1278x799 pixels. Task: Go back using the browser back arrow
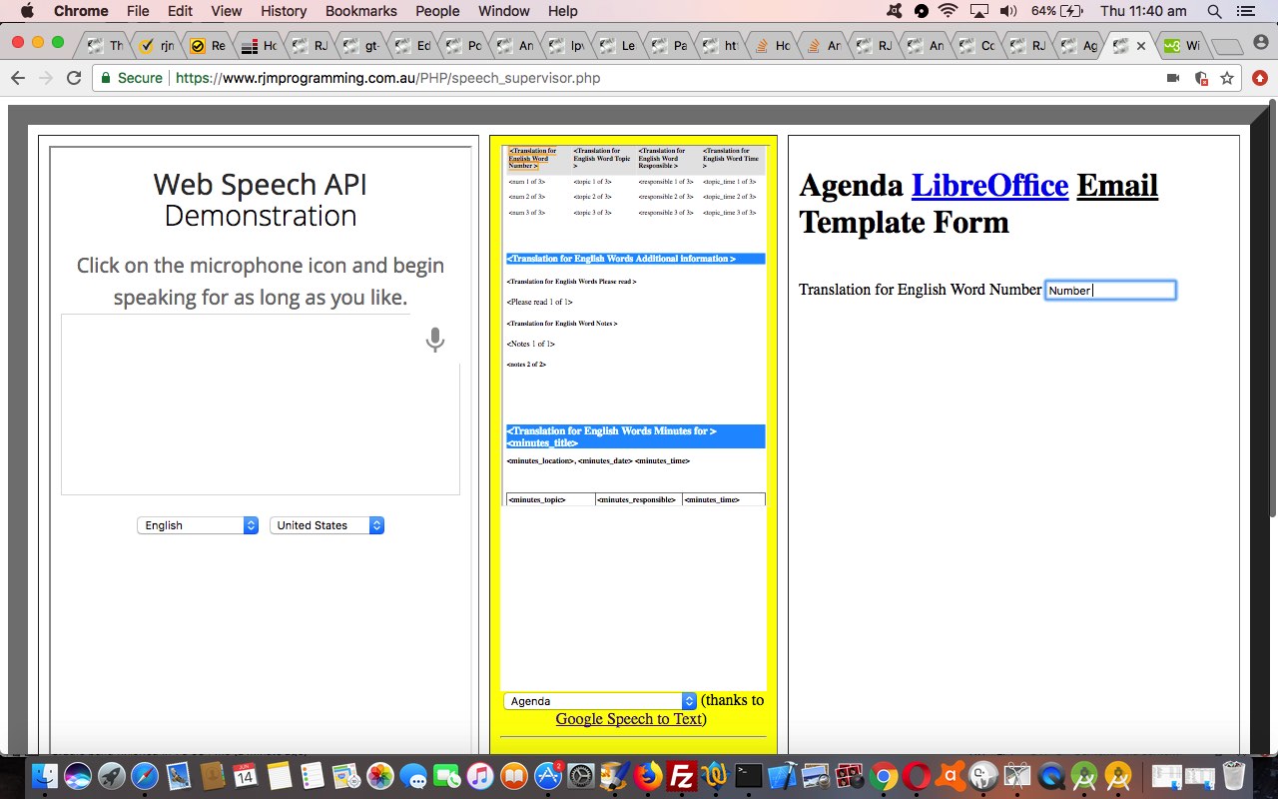(18, 78)
